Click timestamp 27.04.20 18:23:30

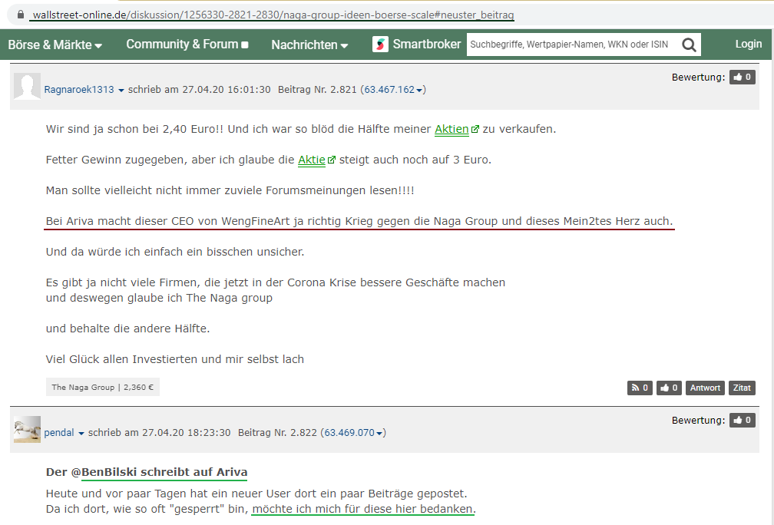pyautogui.click(x=186, y=432)
